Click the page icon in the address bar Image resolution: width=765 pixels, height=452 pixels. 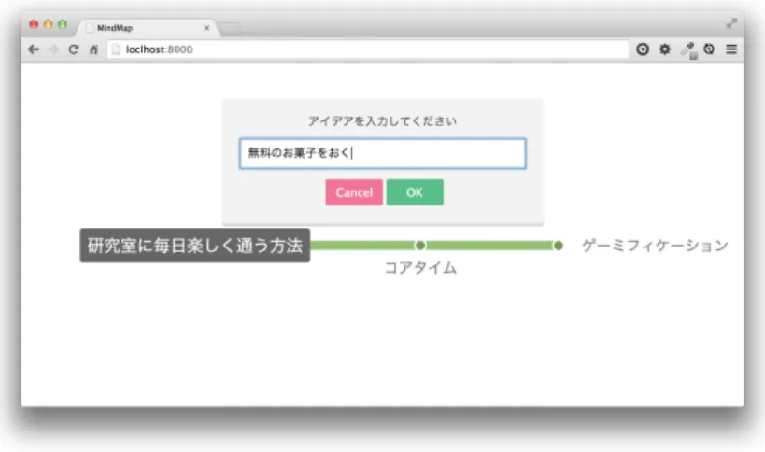click(x=116, y=49)
